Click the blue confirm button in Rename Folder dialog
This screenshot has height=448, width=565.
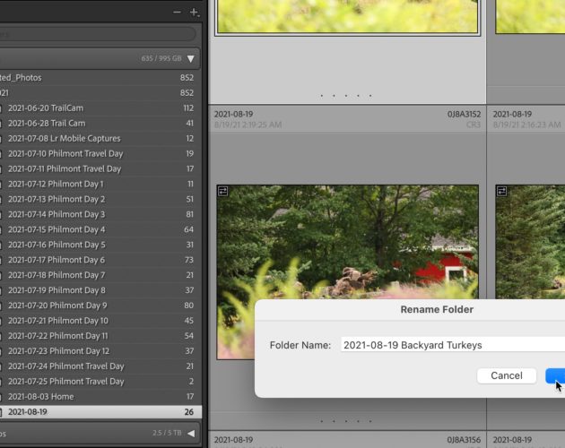(555, 375)
